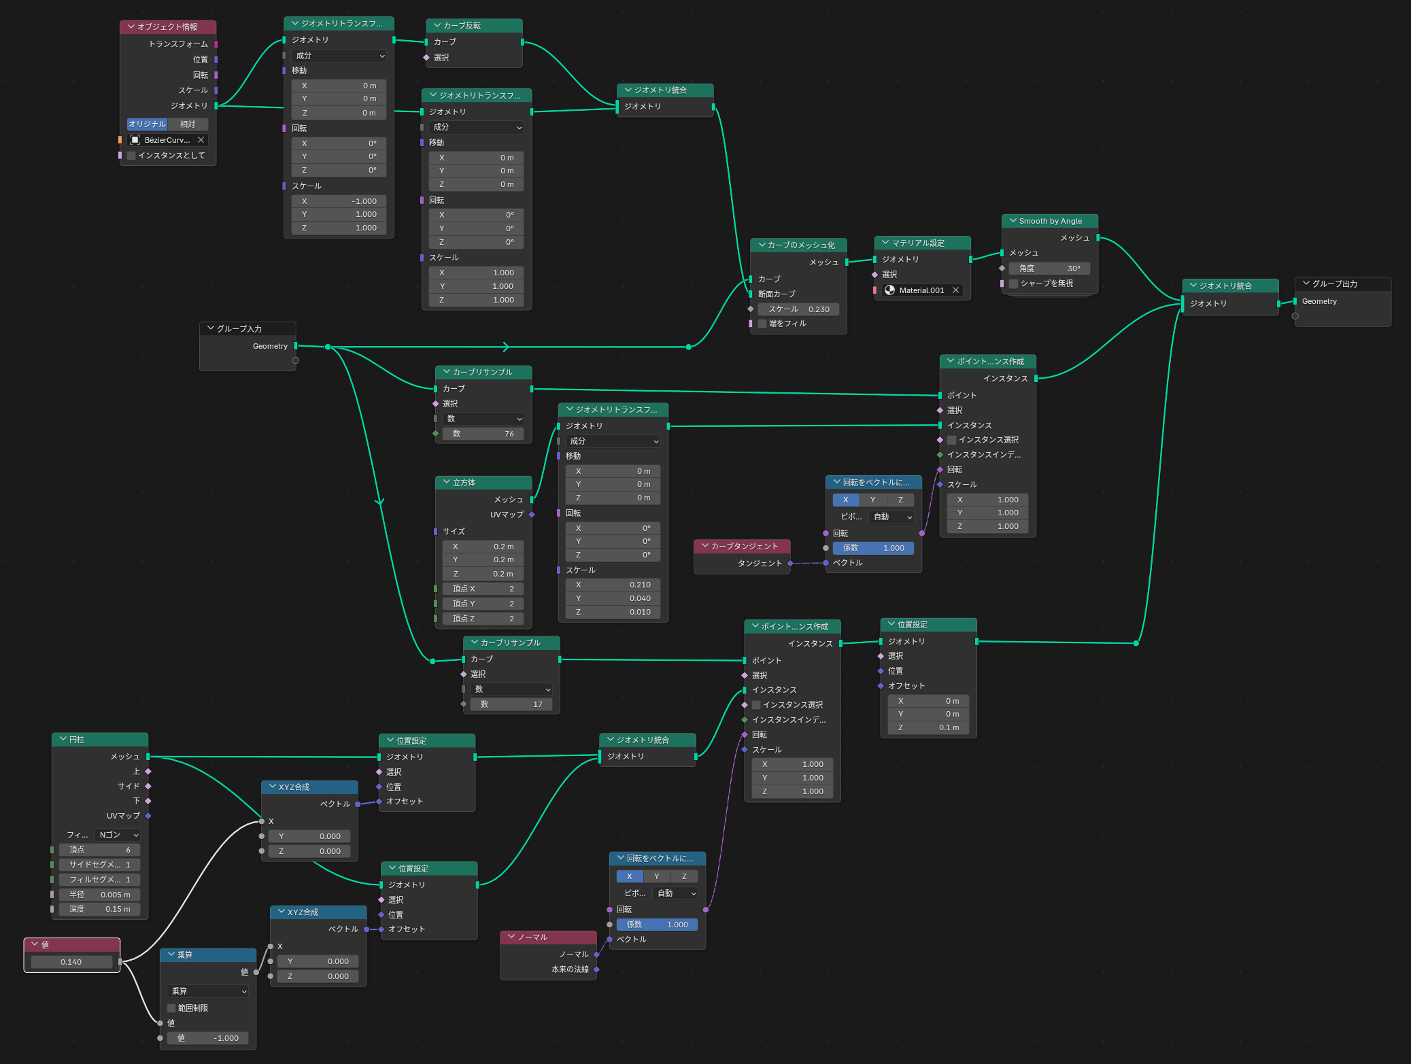Collapse the 立方体 node
Viewport: 1411px width, 1064px height.
pyautogui.click(x=447, y=482)
